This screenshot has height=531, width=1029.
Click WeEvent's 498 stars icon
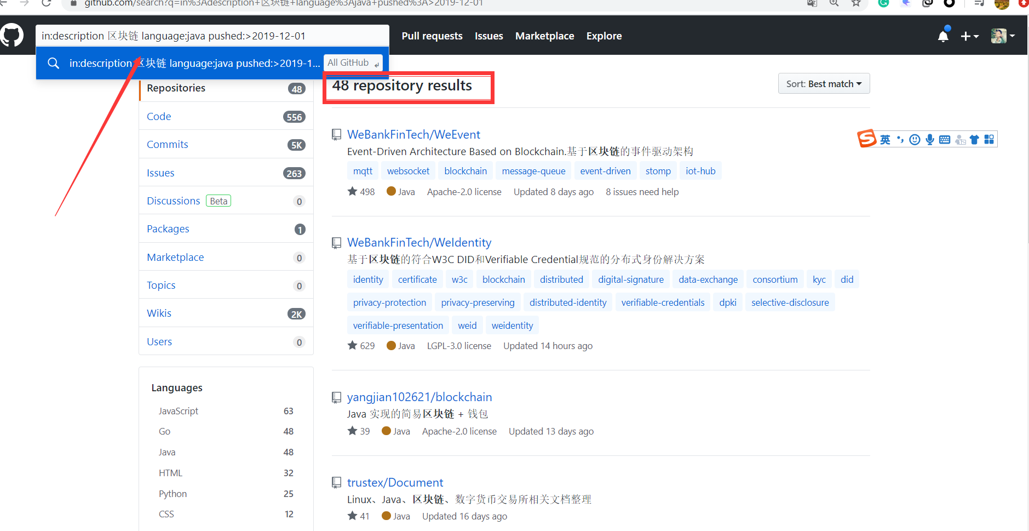352,191
